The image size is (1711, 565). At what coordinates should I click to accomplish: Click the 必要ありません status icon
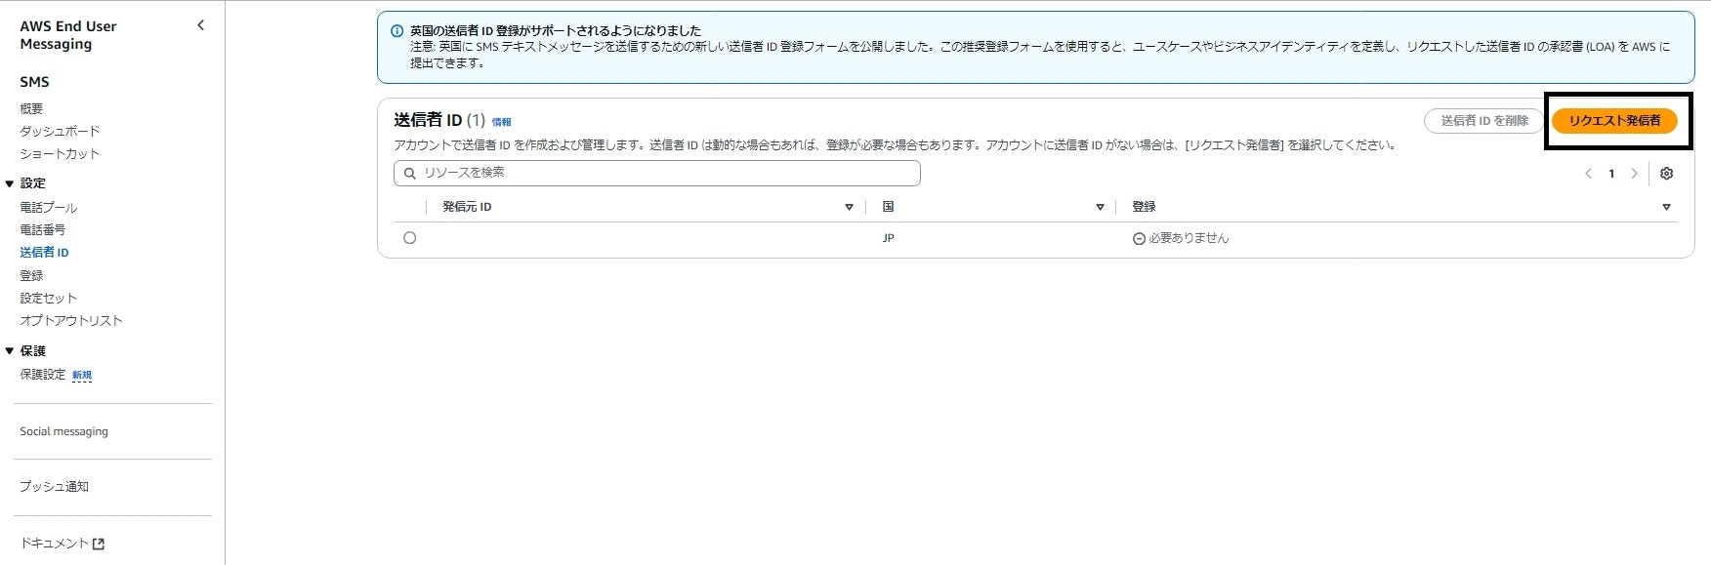[1139, 239]
